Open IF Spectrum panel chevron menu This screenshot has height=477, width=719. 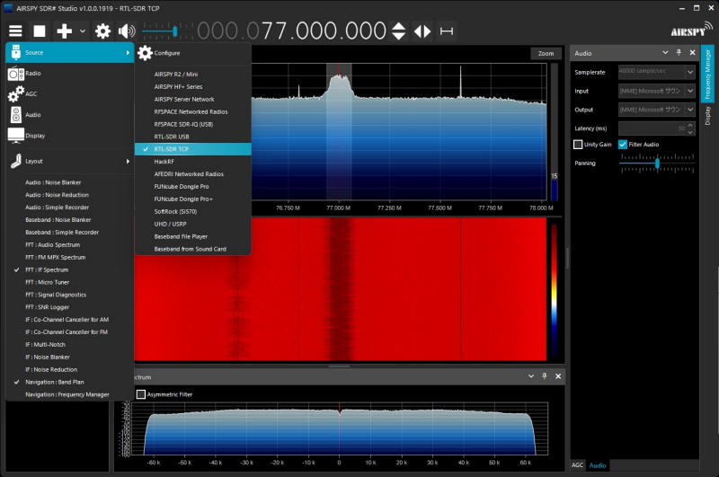[x=531, y=376]
